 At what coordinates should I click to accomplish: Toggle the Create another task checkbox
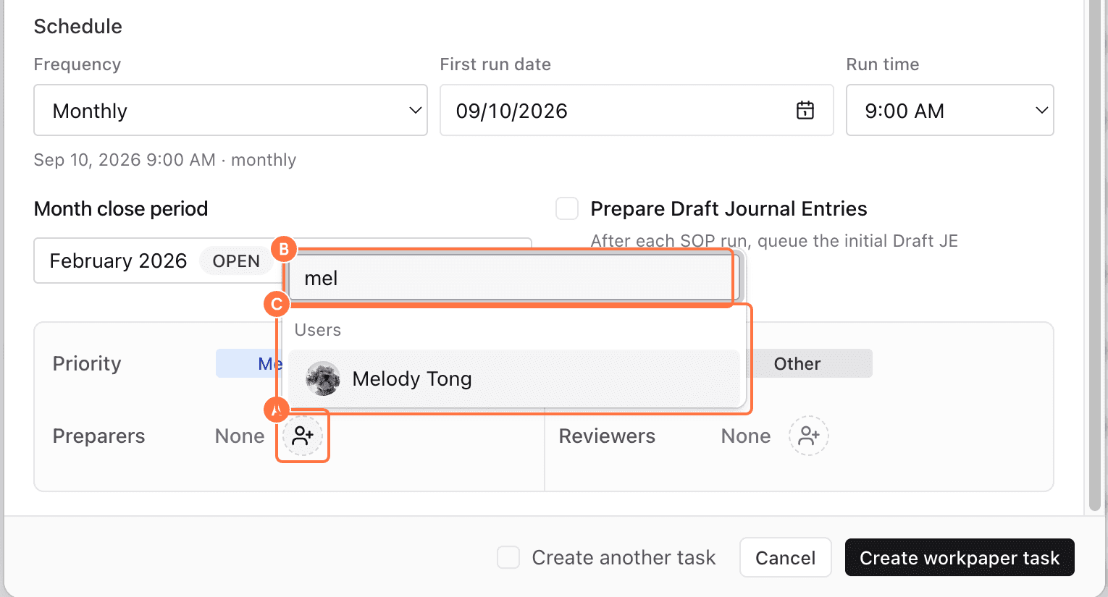[508, 557]
